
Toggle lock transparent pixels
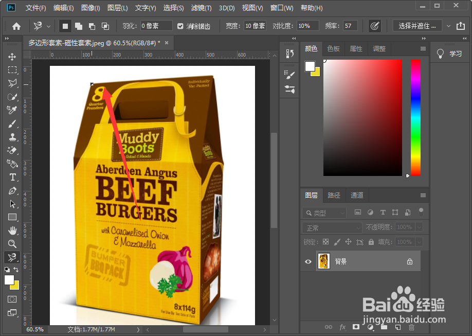325,242
